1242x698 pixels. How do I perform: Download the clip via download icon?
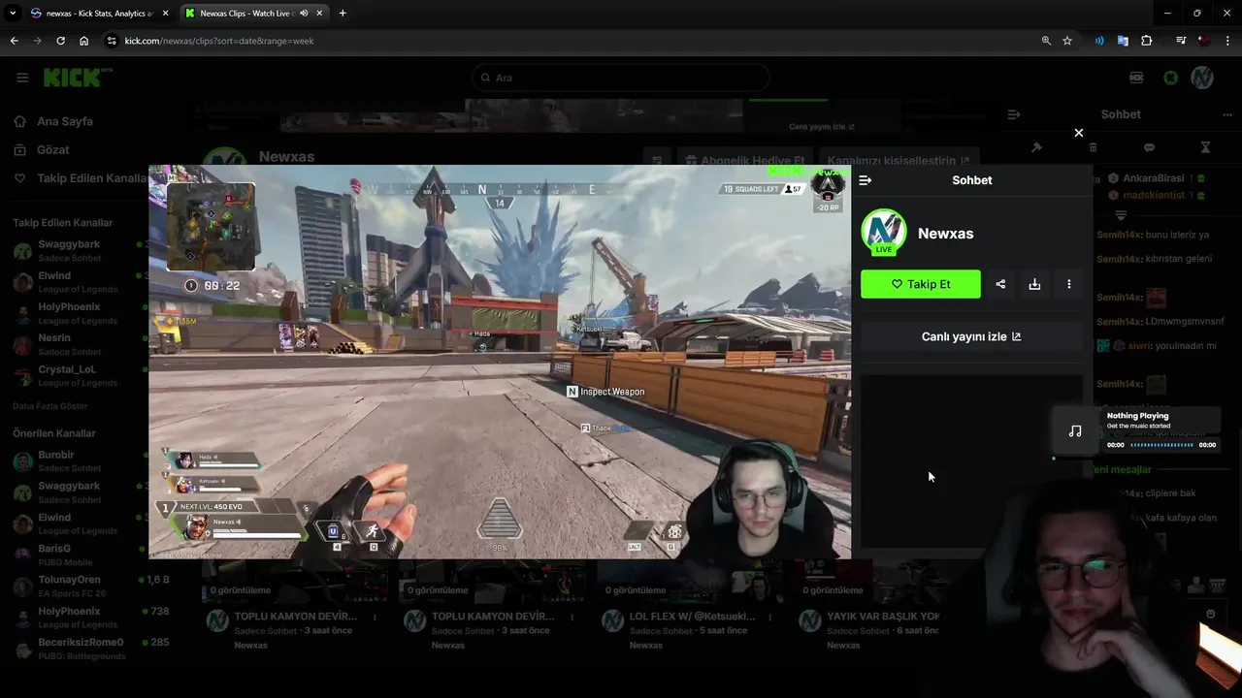point(1034,284)
